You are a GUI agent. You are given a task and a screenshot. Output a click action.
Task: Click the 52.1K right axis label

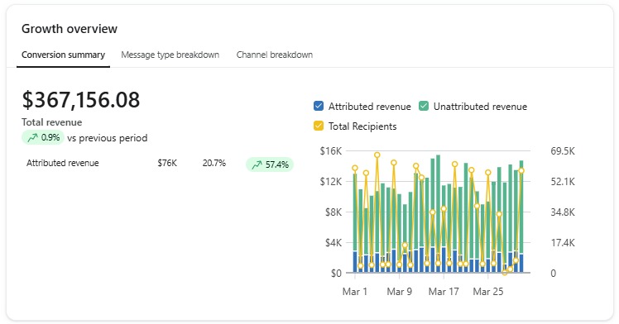563,181
